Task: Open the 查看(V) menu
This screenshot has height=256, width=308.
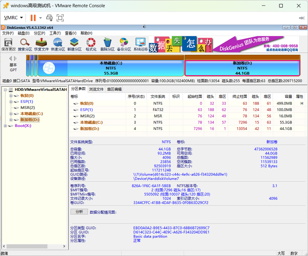Action: pos(71,33)
